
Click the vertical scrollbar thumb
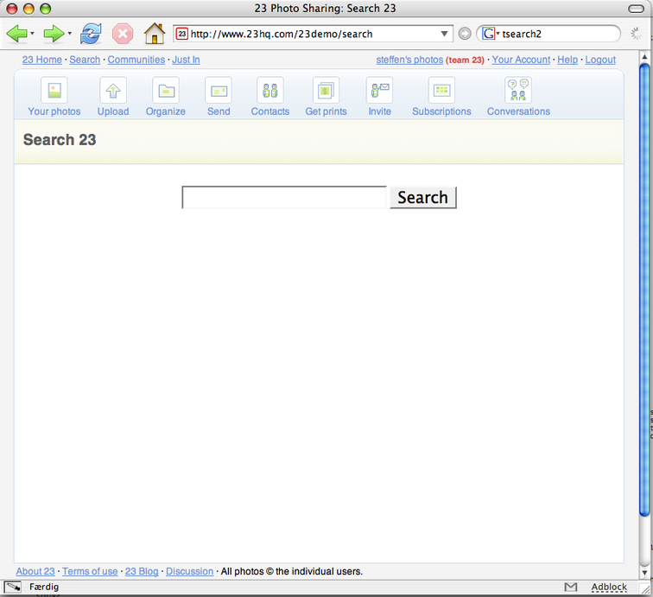coord(644,290)
